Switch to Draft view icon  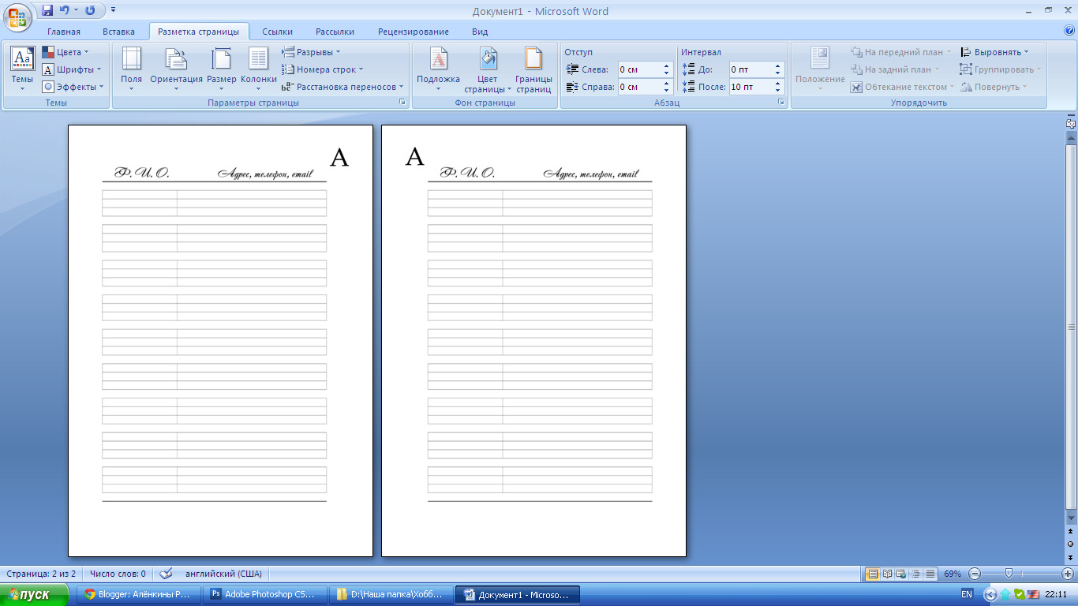pos(930,574)
